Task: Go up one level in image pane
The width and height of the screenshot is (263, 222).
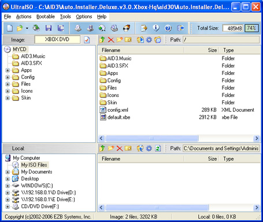Action: pyautogui.click(x=102, y=40)
